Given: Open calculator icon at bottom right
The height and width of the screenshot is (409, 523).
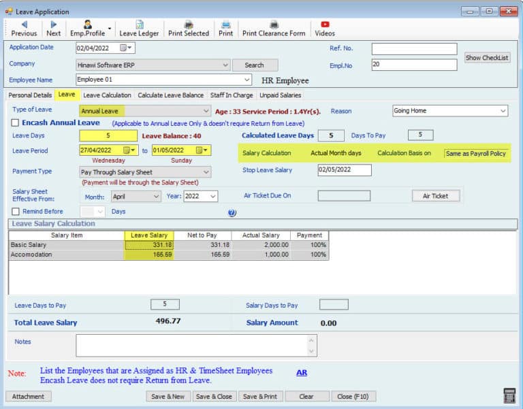Looking at the screenshot, I should point(509,395).
